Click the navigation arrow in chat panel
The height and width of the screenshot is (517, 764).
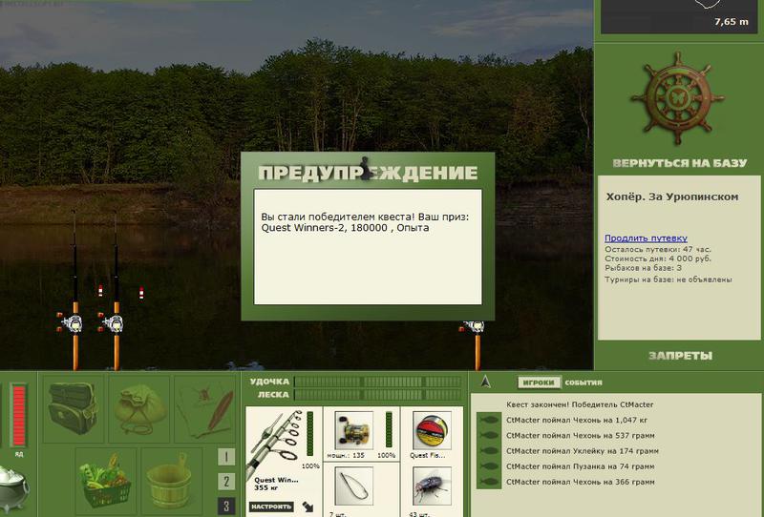coord(485,382)
